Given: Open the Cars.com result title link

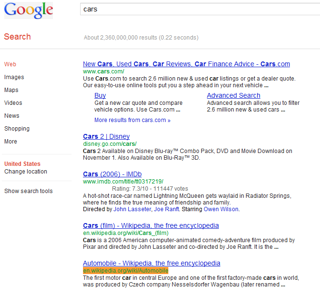Looking at the screenshot, I should pyautogui.click(x=186, y=64).
